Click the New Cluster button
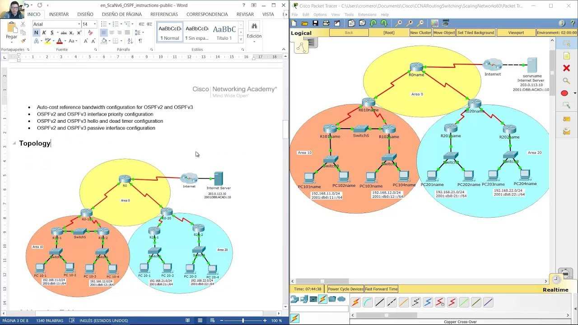 420,32
